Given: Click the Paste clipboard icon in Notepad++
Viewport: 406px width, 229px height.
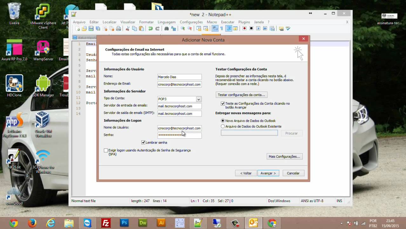Looking at the screenshot, I should pyautogui.click(x=141, y=28).
